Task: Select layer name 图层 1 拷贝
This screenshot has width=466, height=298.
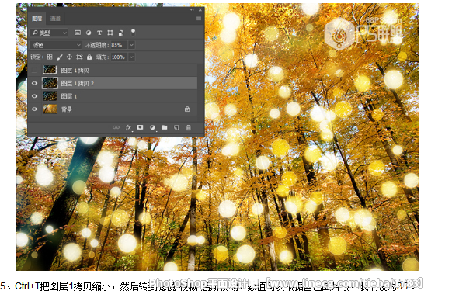Action: pos(75,71)
